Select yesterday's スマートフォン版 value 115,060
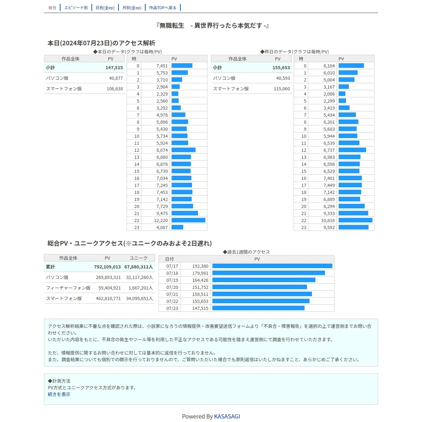 click(x=282, y=89)
